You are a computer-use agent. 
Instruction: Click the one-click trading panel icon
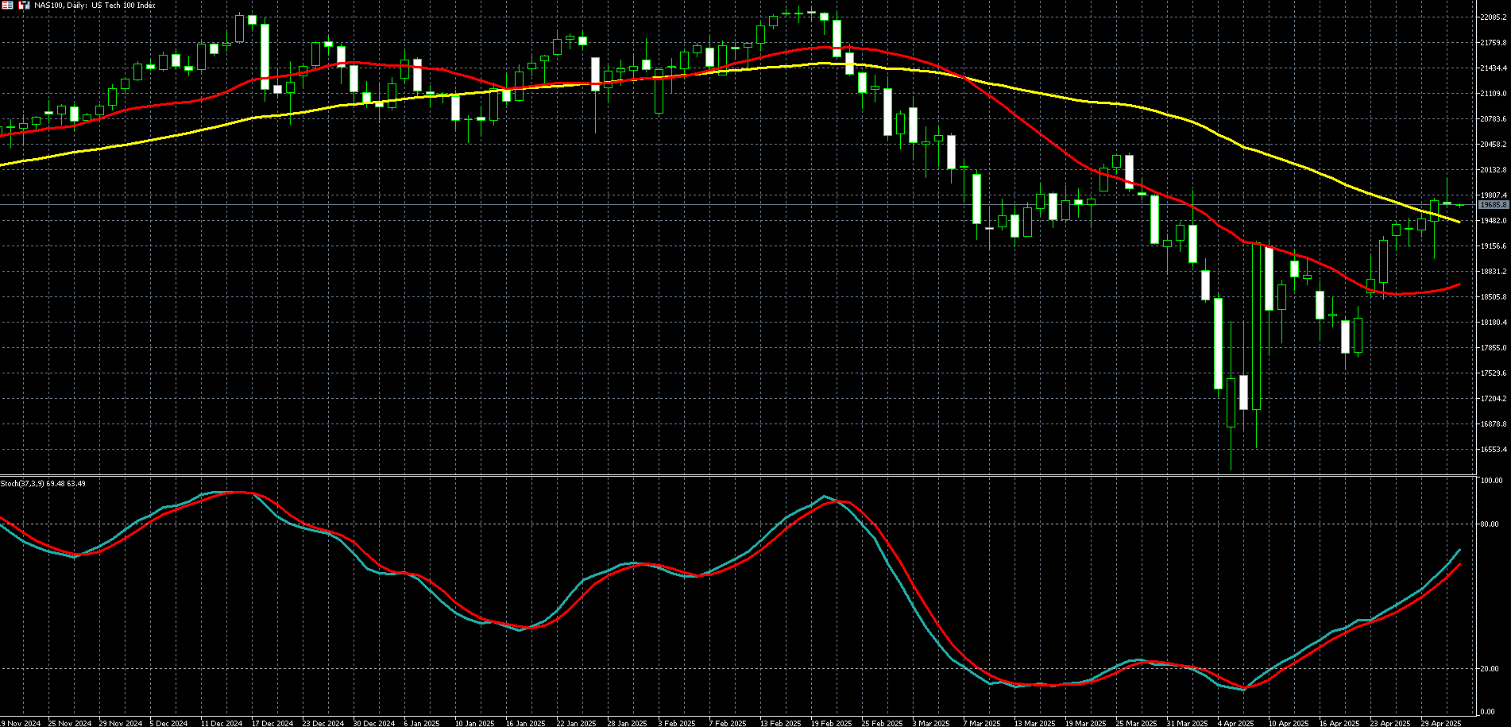coord(24,5)
